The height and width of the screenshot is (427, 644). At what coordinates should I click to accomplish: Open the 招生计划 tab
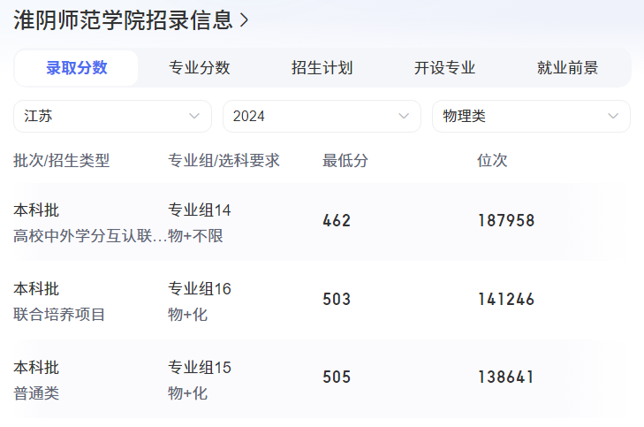click(x=322, y=68)
